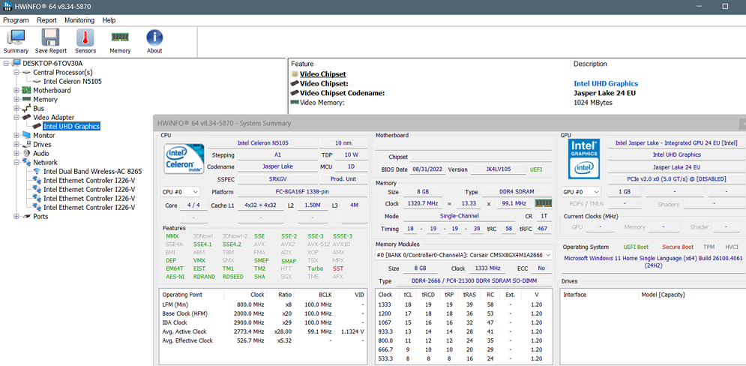Open the Monitoring menu

[x=79, y=20]
